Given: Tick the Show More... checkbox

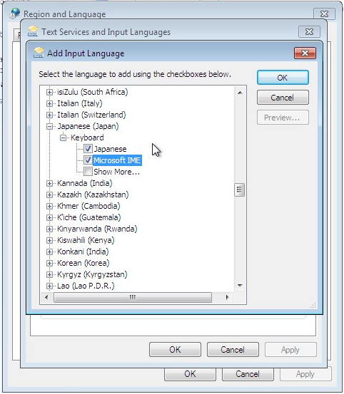Looking at the screenshot, I should click(88, 172).
